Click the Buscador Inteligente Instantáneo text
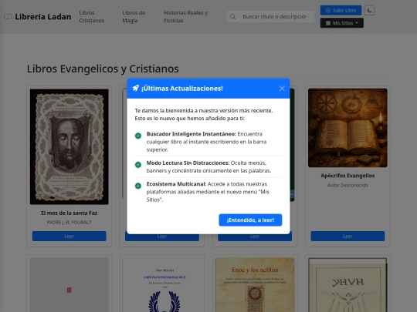This screenshot has height=312, width=417. point(192,134)
